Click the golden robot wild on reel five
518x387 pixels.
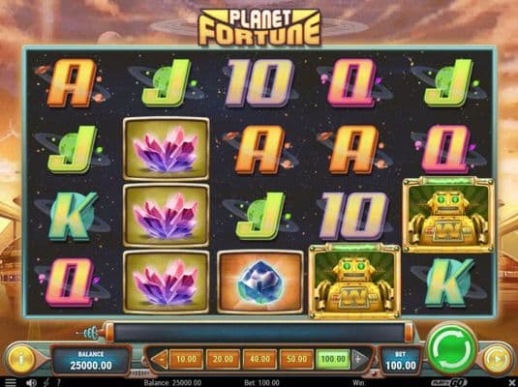point(448,215)
